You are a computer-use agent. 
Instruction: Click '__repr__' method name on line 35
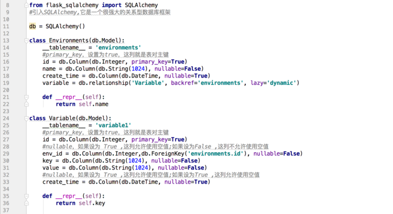tap(69, 196)
